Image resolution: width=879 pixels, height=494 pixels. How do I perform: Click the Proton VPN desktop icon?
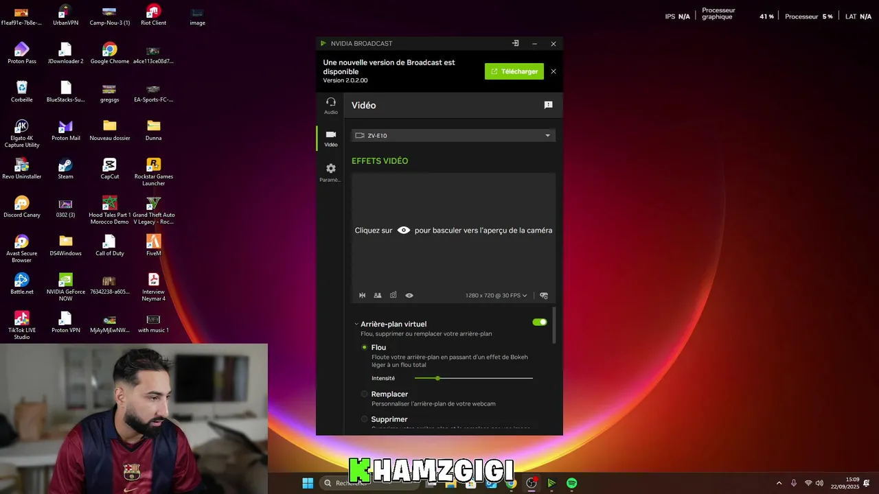pos(66,322)
